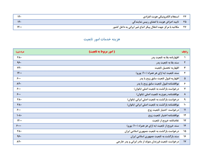Image resolution: width=205 pixels, height=159 pixels.
Task: Click the row 46 number cell
Action: [x=185, y=27]
